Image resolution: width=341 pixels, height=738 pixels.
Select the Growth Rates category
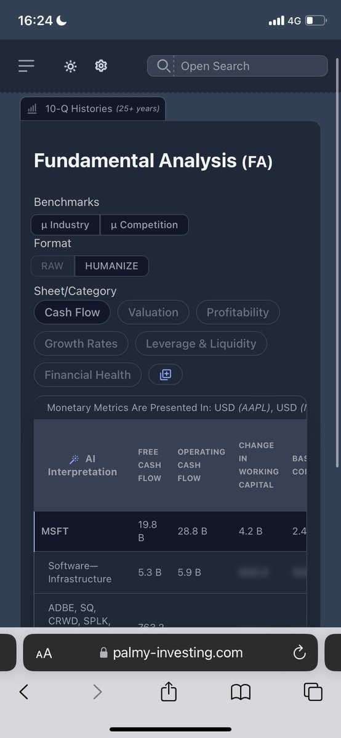[x=81, y=344]
